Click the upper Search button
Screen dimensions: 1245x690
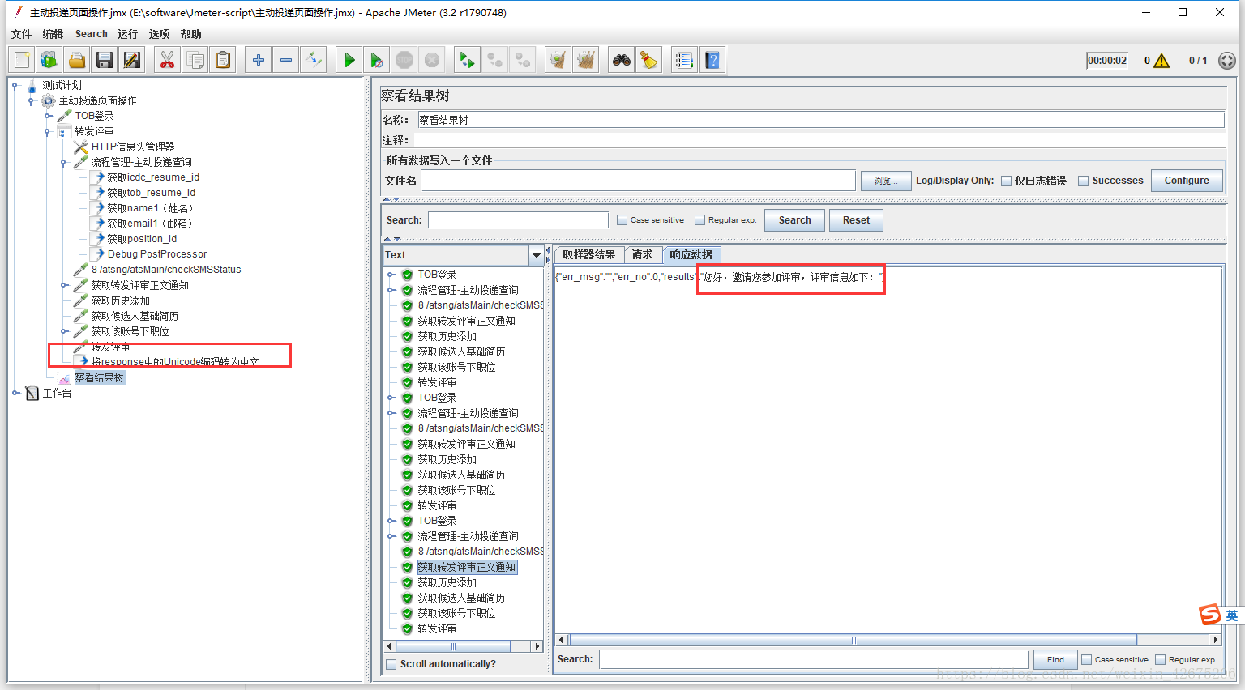(x=794, y=220)
